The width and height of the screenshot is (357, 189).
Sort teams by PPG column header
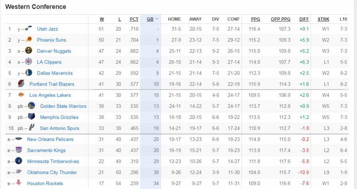[255, 19]
